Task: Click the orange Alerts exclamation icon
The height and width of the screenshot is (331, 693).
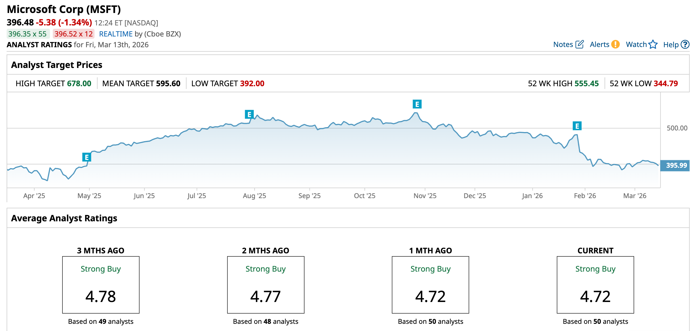Action: (615, 44)
